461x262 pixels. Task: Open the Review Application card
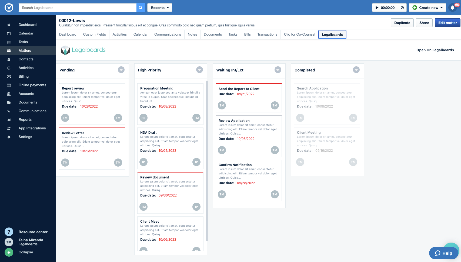[x=249, y=136]
